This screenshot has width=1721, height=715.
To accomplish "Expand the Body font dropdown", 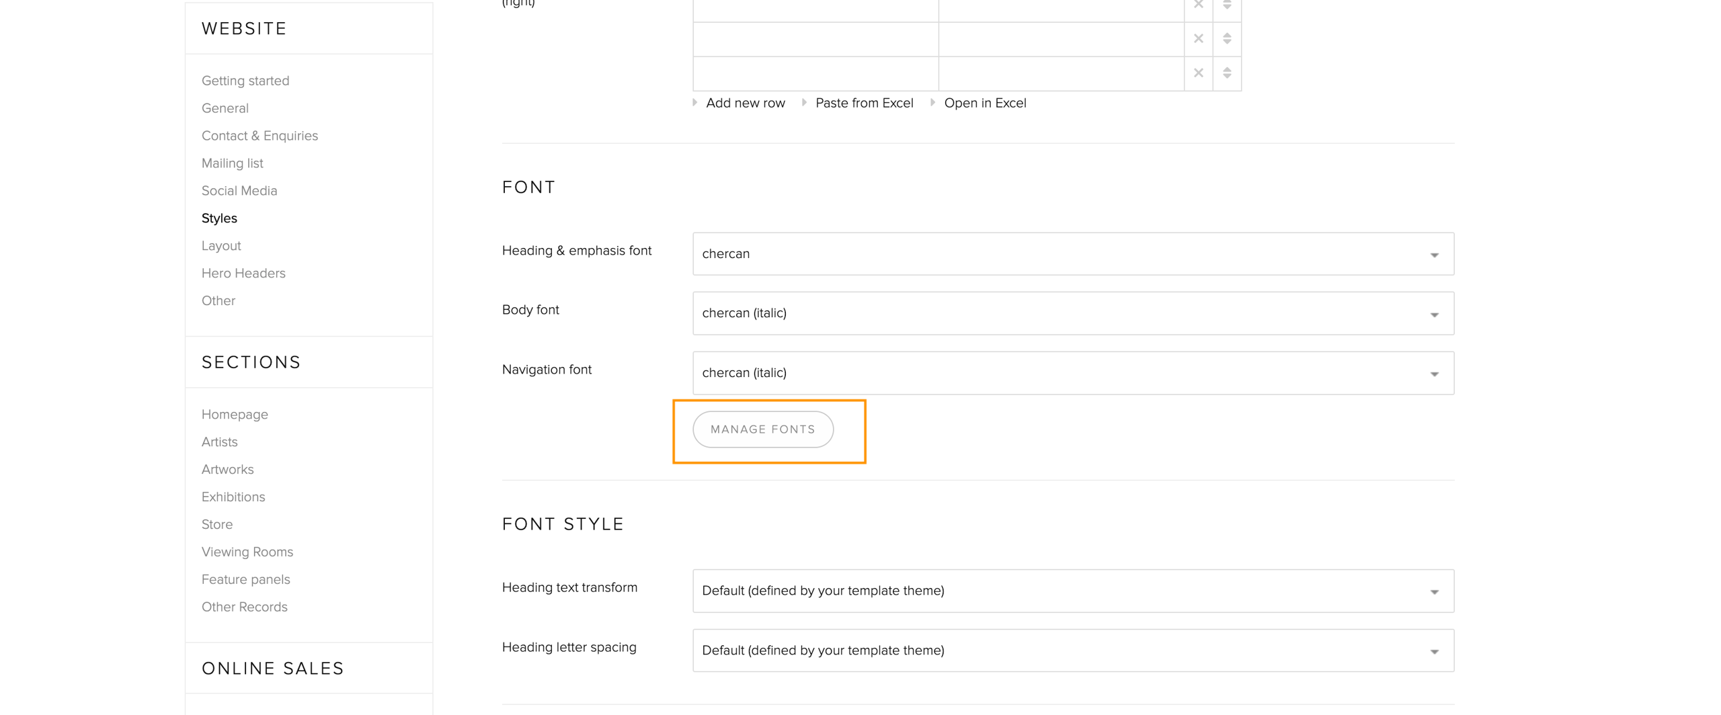I will point(1072,313).
